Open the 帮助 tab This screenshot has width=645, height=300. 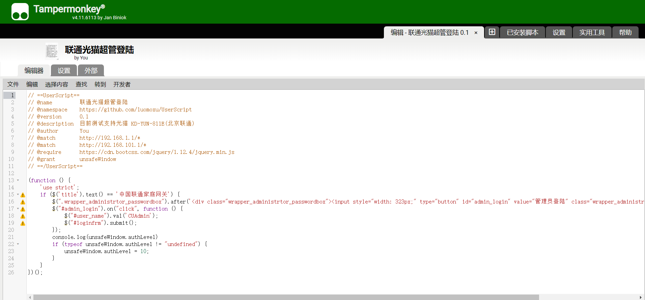[625, 32]
